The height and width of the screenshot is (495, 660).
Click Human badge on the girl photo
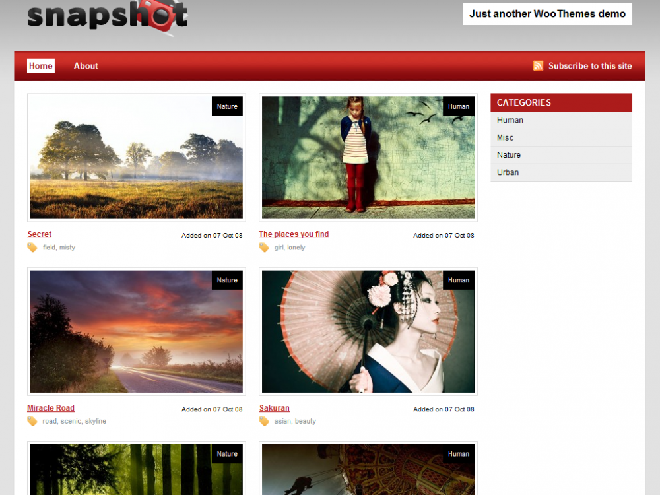[x=459, y=106]
